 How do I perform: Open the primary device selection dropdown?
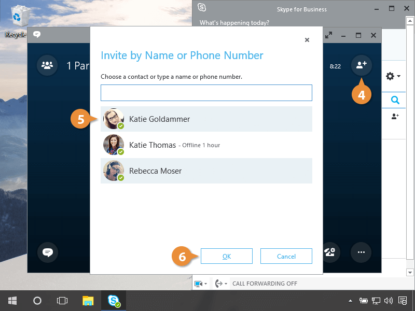pos(201,284)
